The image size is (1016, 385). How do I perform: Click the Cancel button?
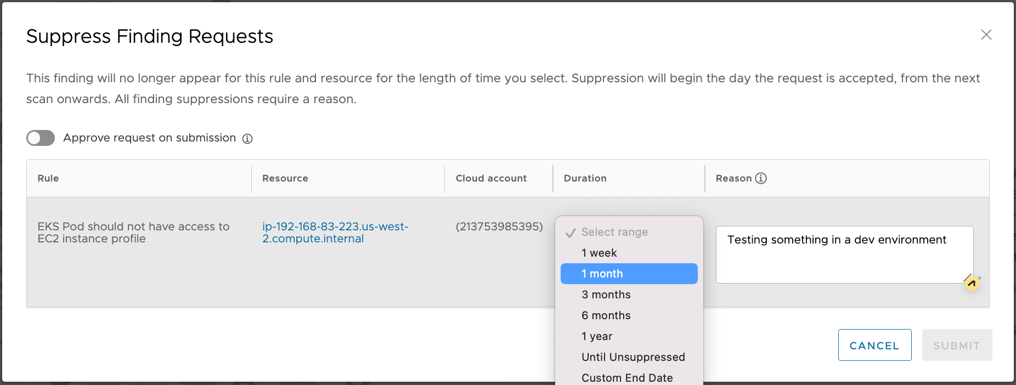pyautogui.click(x=874, y=346)
